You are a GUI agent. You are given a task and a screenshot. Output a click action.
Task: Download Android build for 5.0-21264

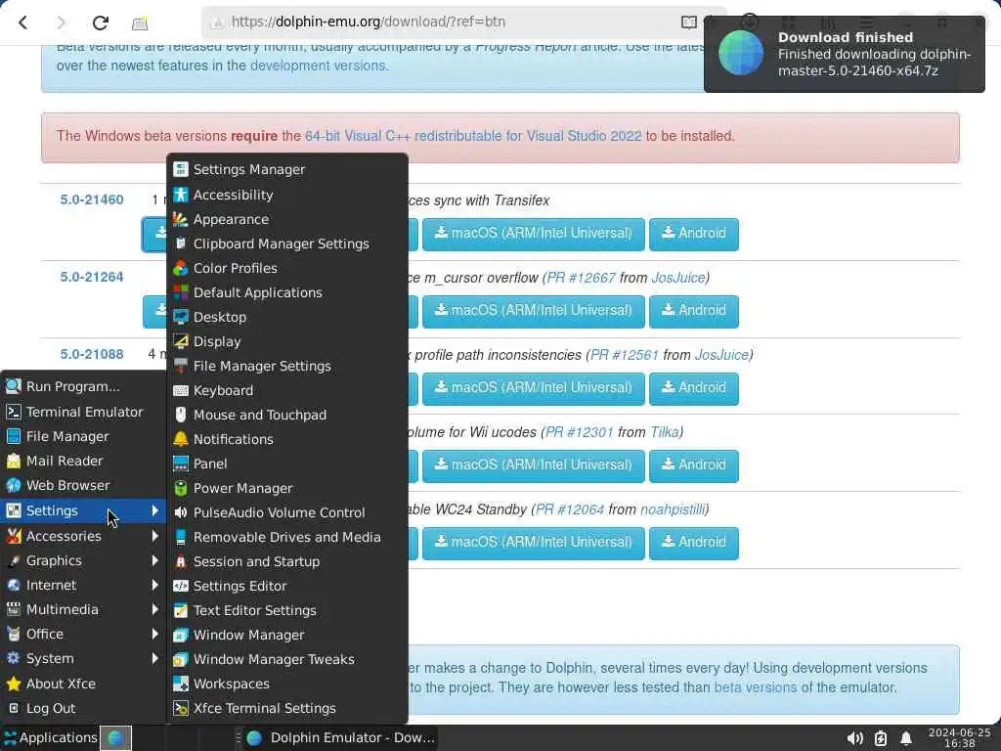[694, 311]
